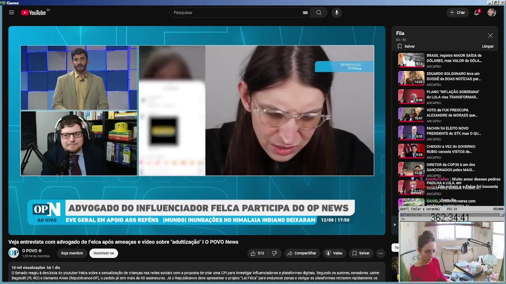Like the video showing 512 likes
Screen dimensions: 506x284
[x=257, y=253]
